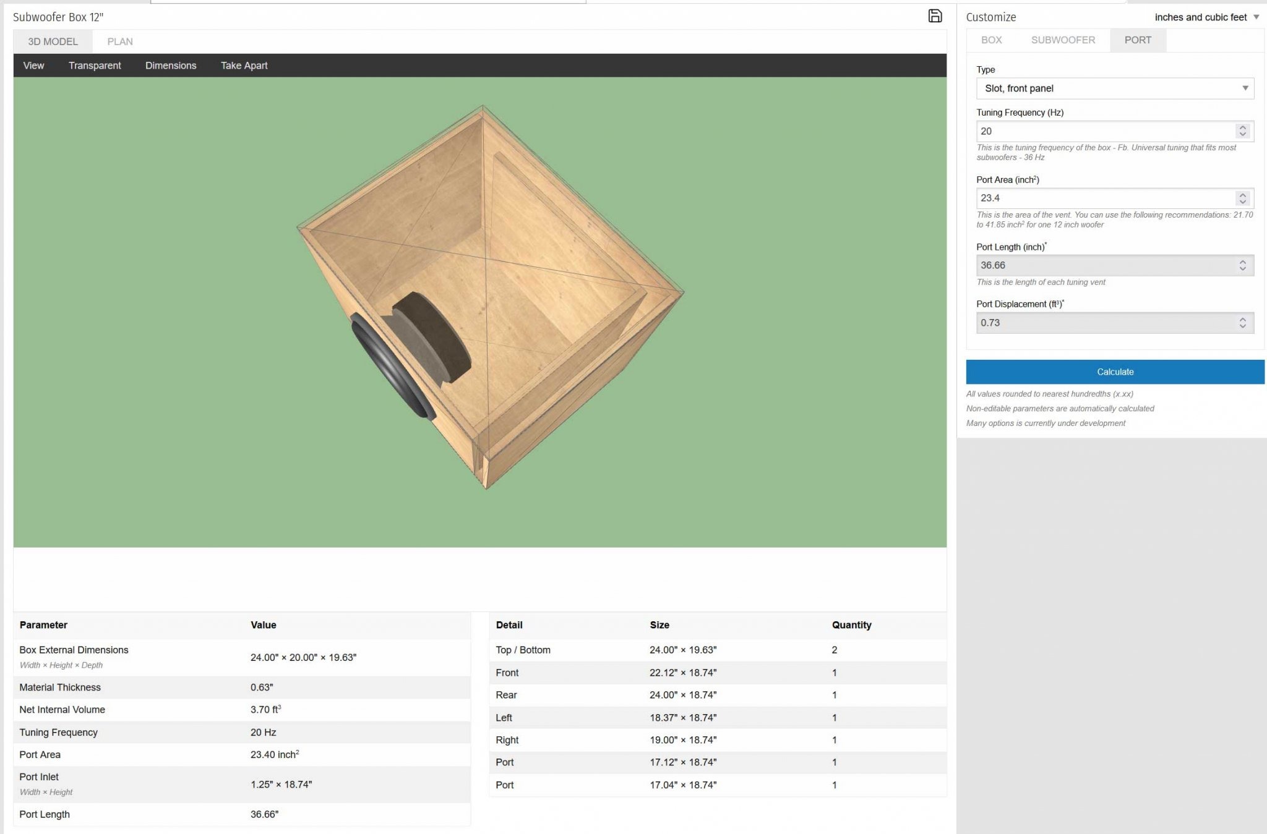Click the Material Thickness value 0.63"
The width and height of the screenshot is (1267, 834).
point(262,687)
